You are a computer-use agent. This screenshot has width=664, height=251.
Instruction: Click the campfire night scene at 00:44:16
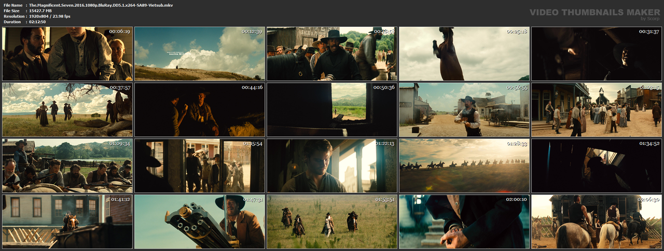(x=200, y=109)
